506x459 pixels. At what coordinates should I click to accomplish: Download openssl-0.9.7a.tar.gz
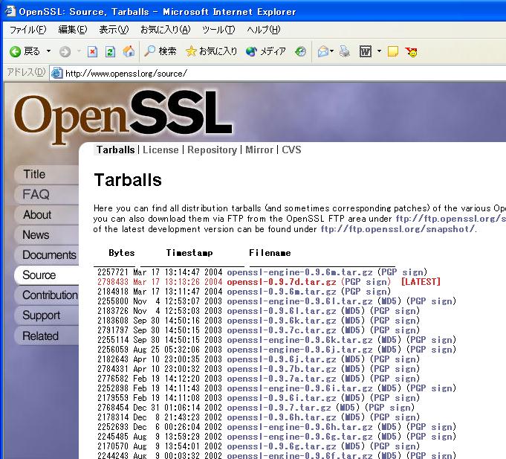click(x=282, y=379)
